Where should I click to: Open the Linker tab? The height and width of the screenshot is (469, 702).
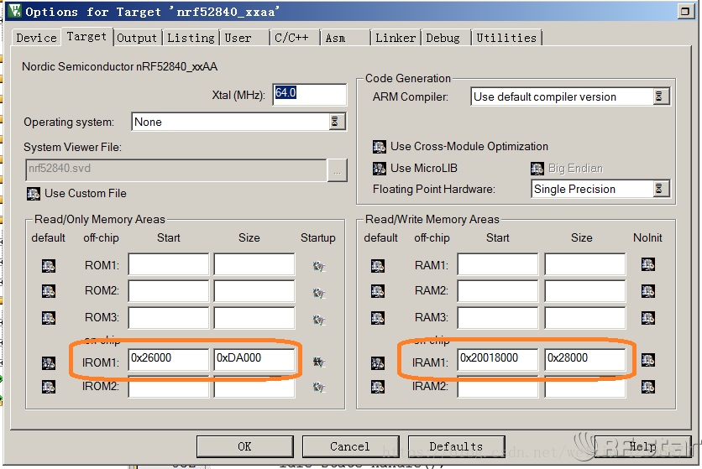coord(396,38)
